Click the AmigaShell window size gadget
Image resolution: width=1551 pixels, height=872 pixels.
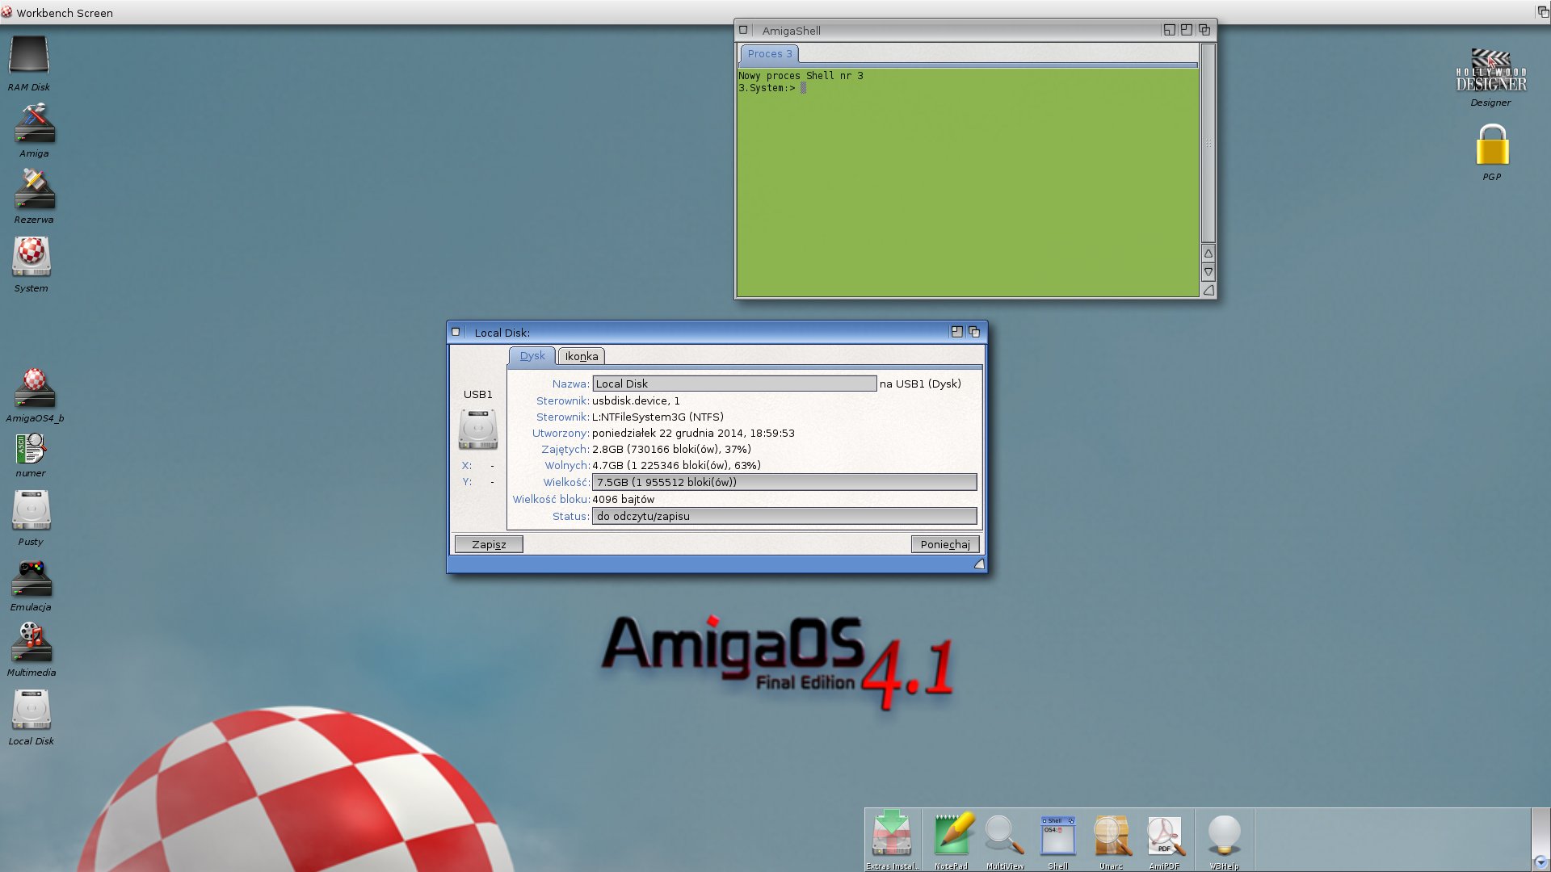click(1208, 290)
